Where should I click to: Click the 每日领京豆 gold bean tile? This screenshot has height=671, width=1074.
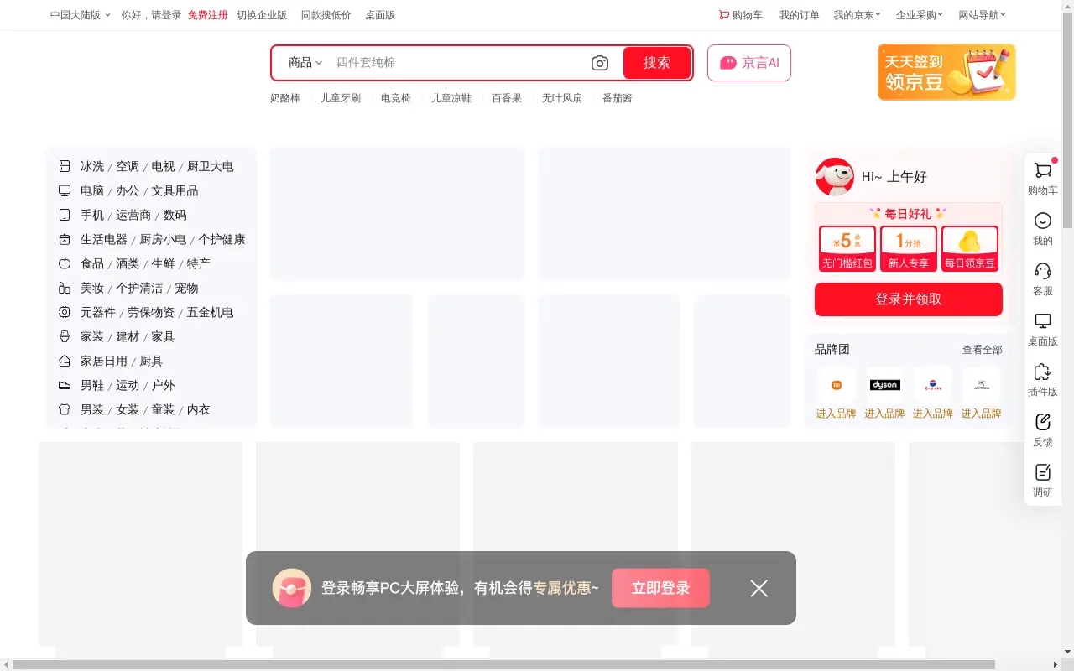click(970, 249)
